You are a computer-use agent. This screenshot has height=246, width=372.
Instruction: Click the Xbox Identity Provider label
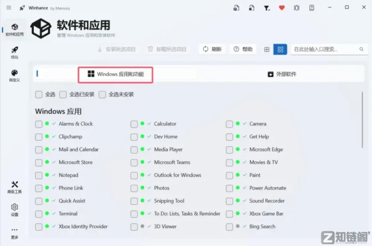click(x=83, y=226)
